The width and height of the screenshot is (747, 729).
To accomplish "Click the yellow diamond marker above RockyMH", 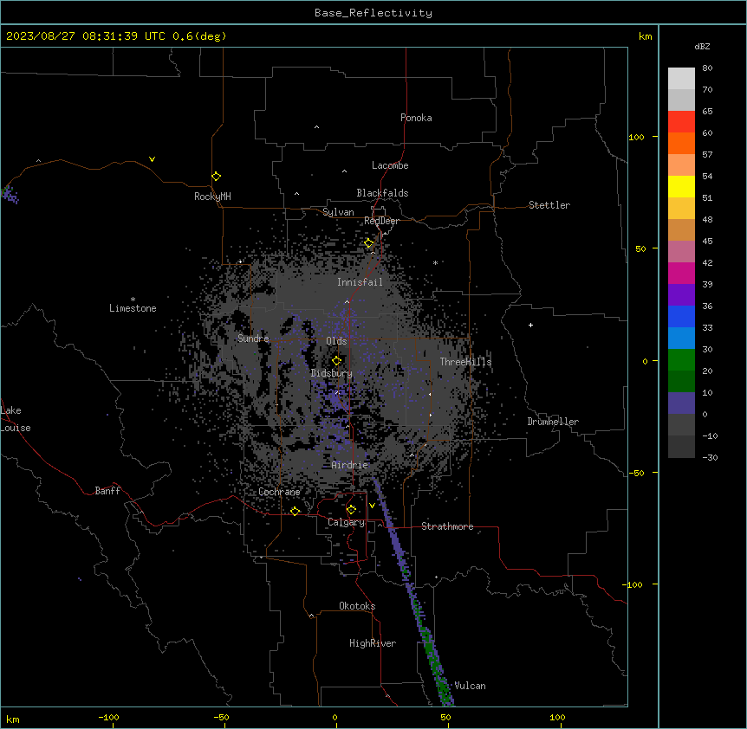I will tap(217, 177).
